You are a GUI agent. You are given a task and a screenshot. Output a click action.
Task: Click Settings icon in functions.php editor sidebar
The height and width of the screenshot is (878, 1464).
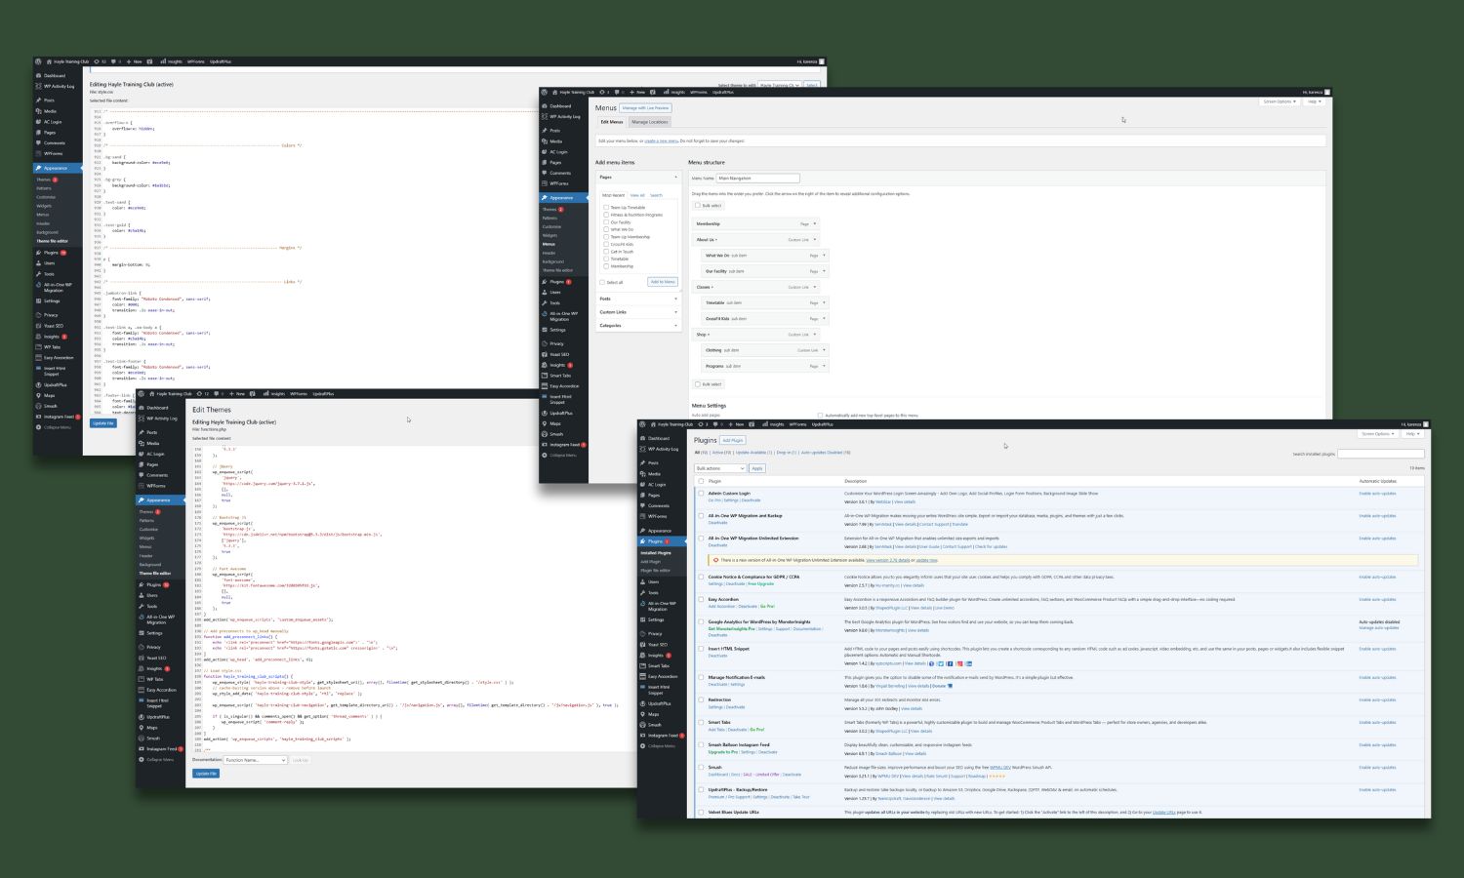141,633
